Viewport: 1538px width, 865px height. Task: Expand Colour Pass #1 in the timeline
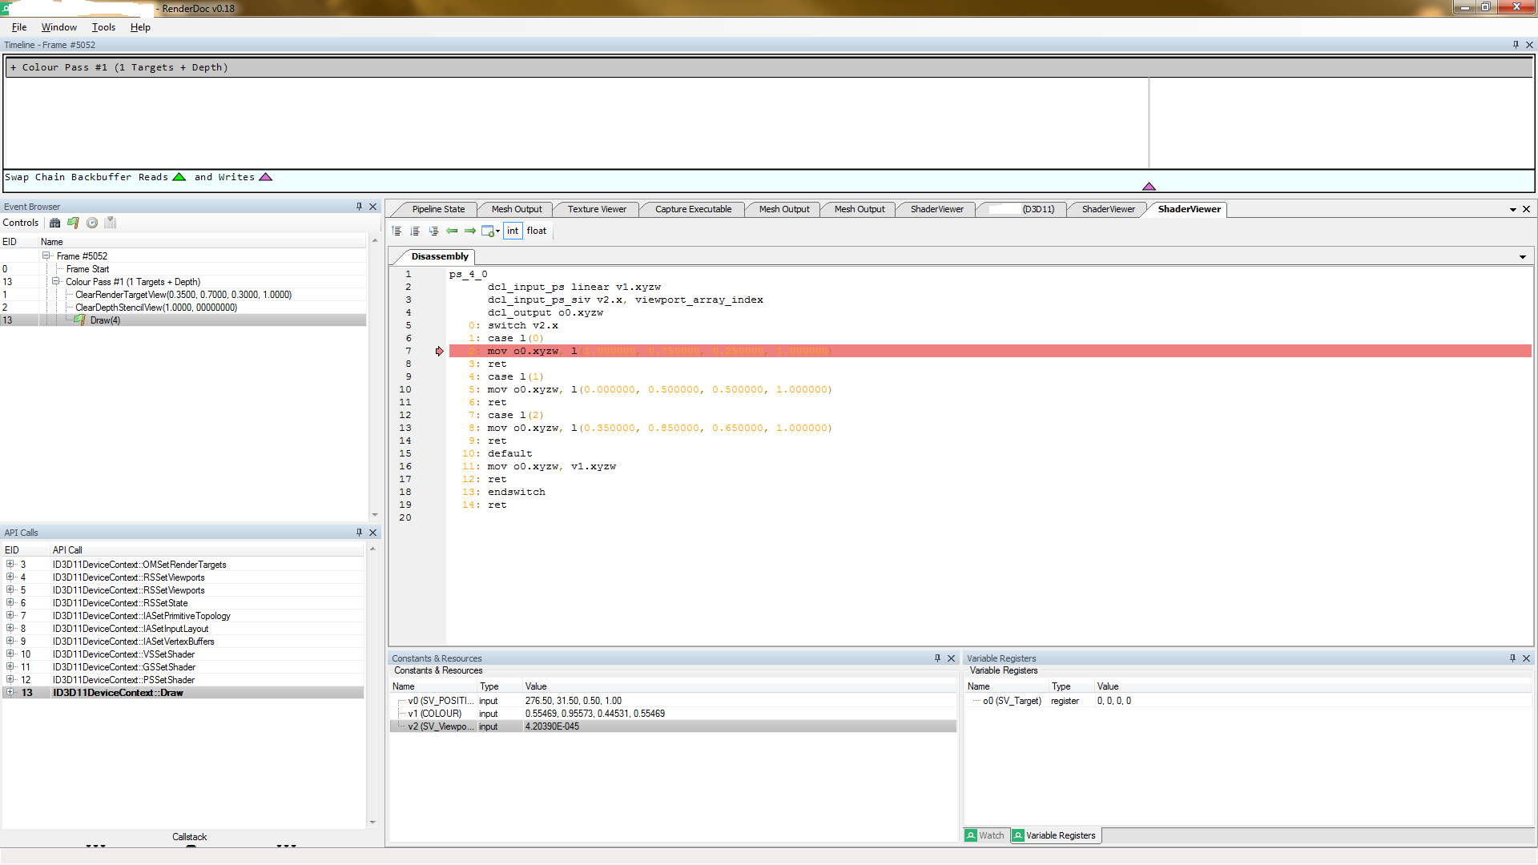(13, 67)
